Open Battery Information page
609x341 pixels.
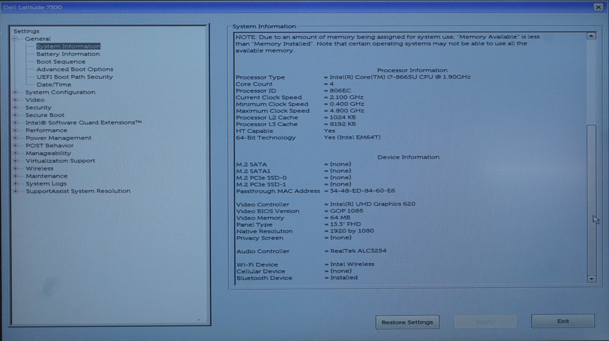68,54
